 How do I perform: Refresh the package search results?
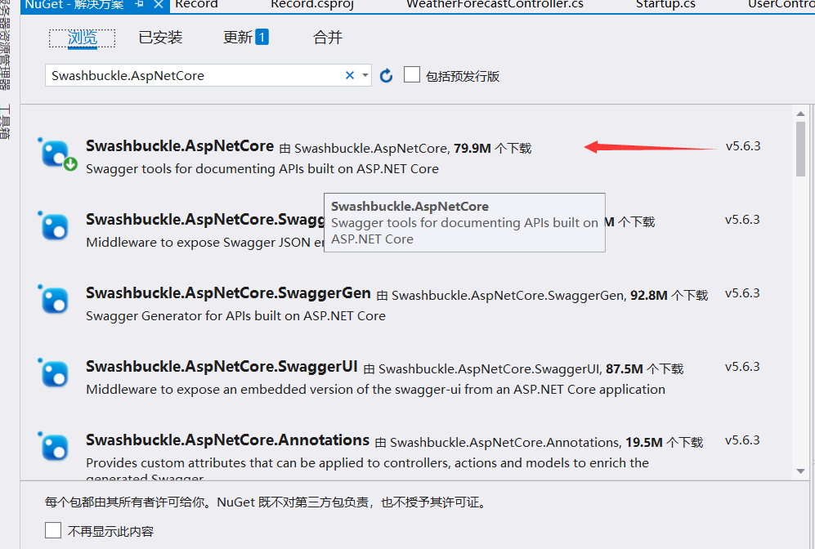pos(386,76)
